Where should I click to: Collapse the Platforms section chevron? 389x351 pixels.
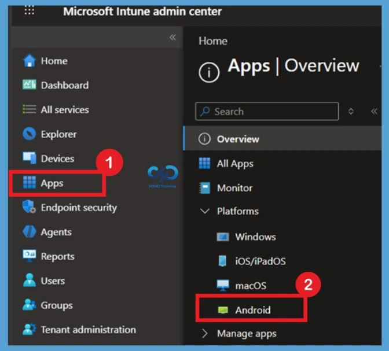pos(205,211)
